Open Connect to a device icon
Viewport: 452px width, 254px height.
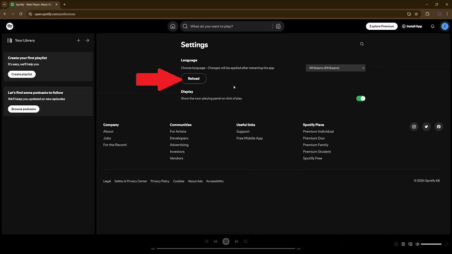click(x=410, y=244)
